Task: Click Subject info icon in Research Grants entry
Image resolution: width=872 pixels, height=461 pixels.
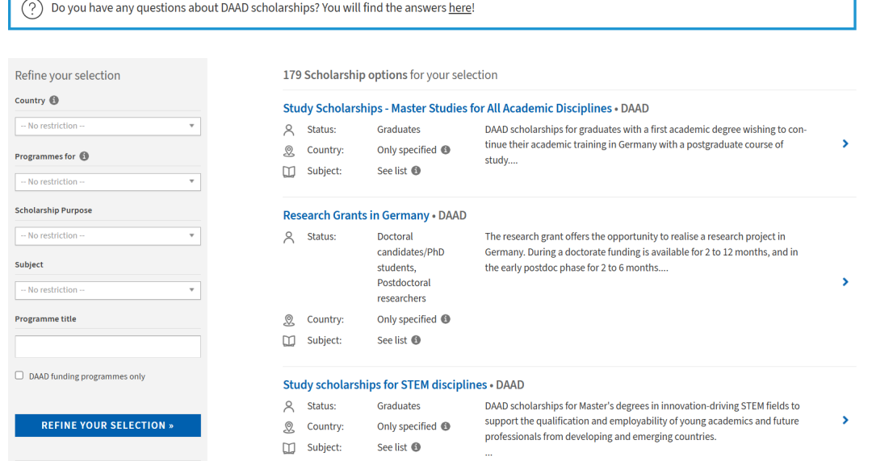Action: [416, 340]
